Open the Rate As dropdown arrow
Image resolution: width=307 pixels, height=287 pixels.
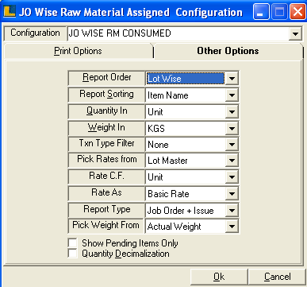(x=232, y=194)
